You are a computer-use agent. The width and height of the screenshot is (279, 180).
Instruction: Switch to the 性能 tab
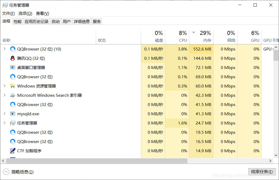[17, 21]
